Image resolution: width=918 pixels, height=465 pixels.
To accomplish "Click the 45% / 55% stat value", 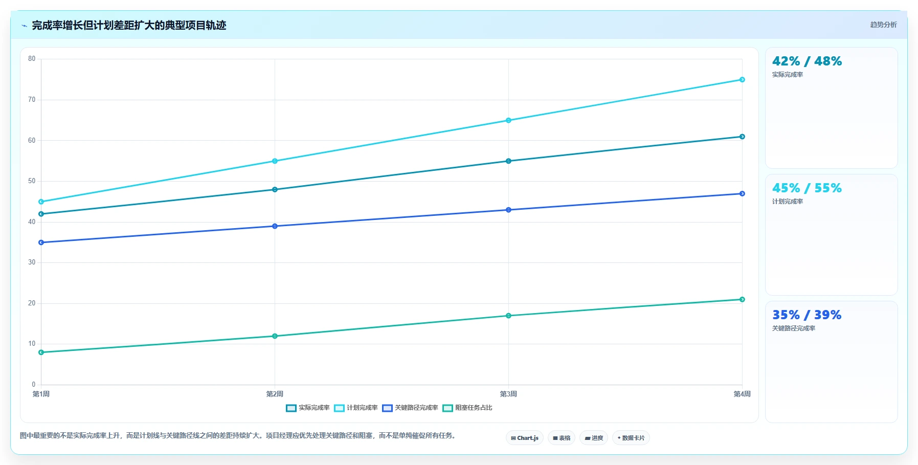I will [x=807, y=188].
